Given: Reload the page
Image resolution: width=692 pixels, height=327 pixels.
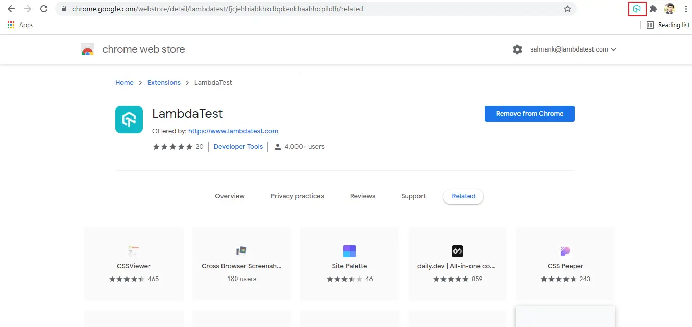Looking at the screenshot, I should coord(44,9).
